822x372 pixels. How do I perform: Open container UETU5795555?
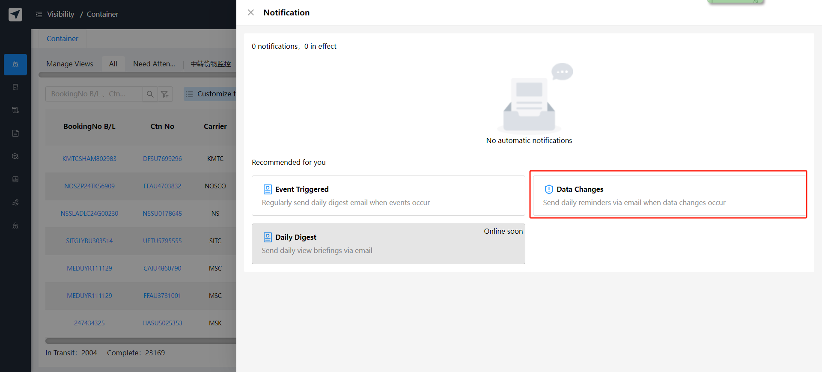162,241
